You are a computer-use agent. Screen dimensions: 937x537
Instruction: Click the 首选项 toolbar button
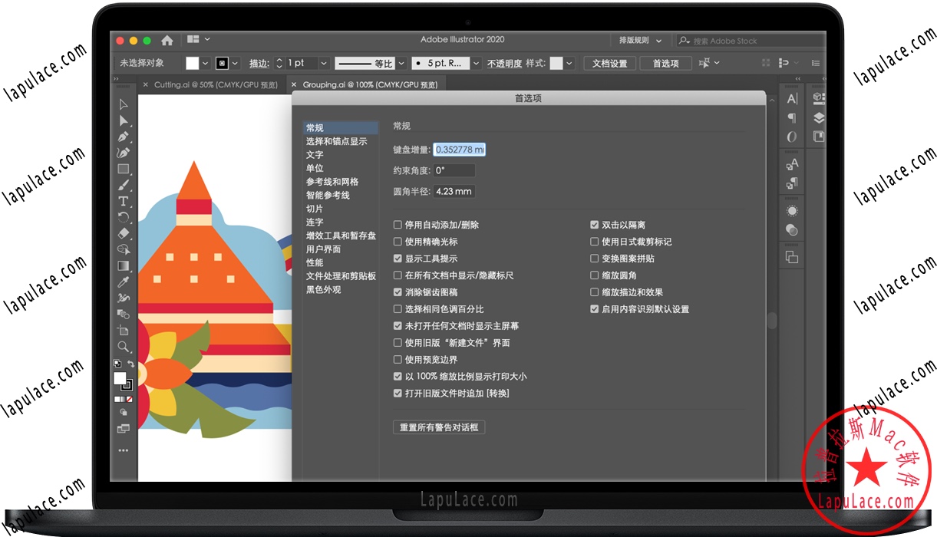click(x=665, y=64)
